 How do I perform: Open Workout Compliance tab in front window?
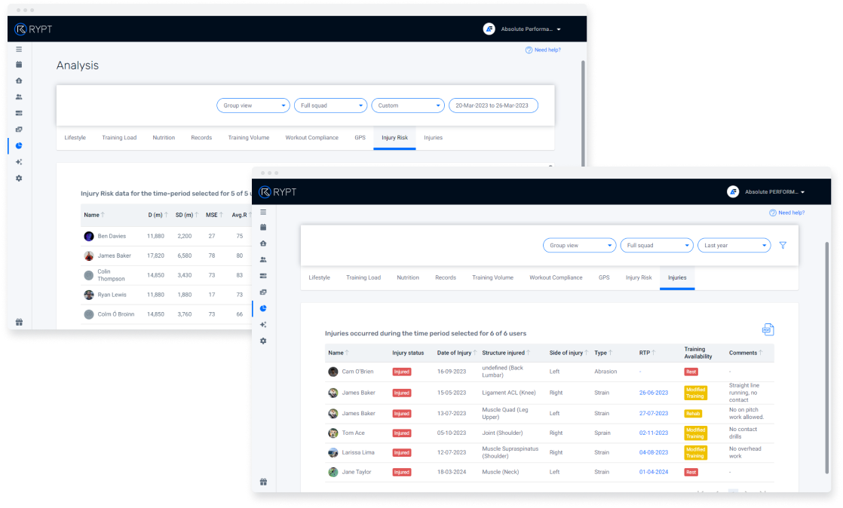(556, 277)
